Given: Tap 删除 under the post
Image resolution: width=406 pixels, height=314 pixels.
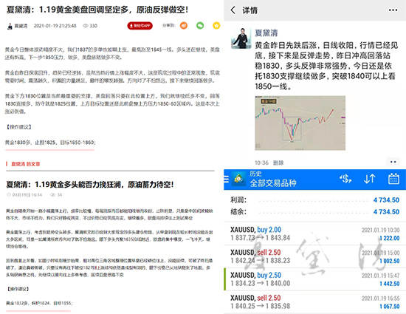Looking at the screenshot, I should point(278,163).
